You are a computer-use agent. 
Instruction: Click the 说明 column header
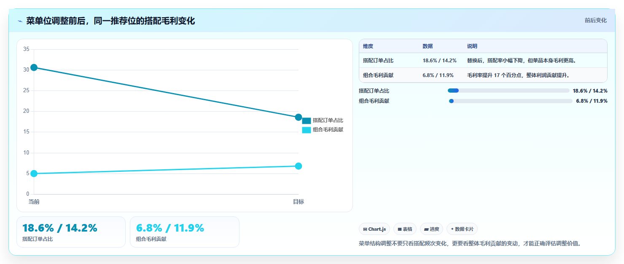[x=472, y=46]
